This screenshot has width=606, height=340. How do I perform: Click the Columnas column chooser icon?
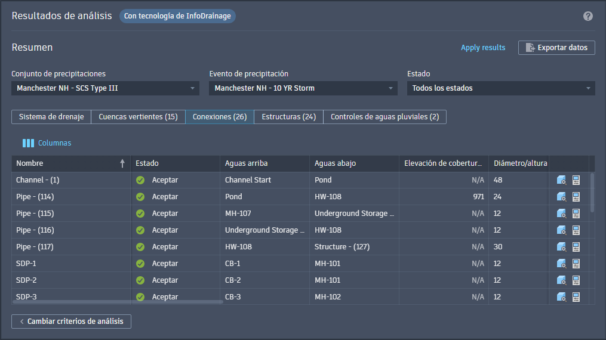(x=28, y=143)
